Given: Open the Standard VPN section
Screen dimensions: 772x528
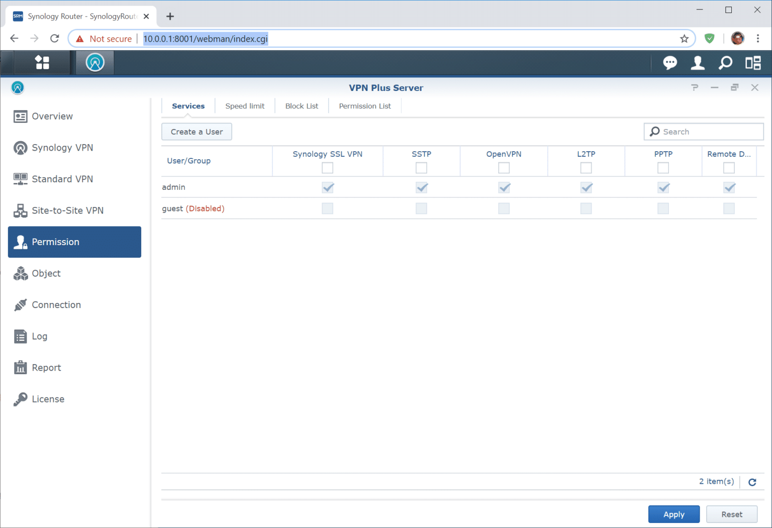Looking at the screenshot, I should [x=74, y=179].
